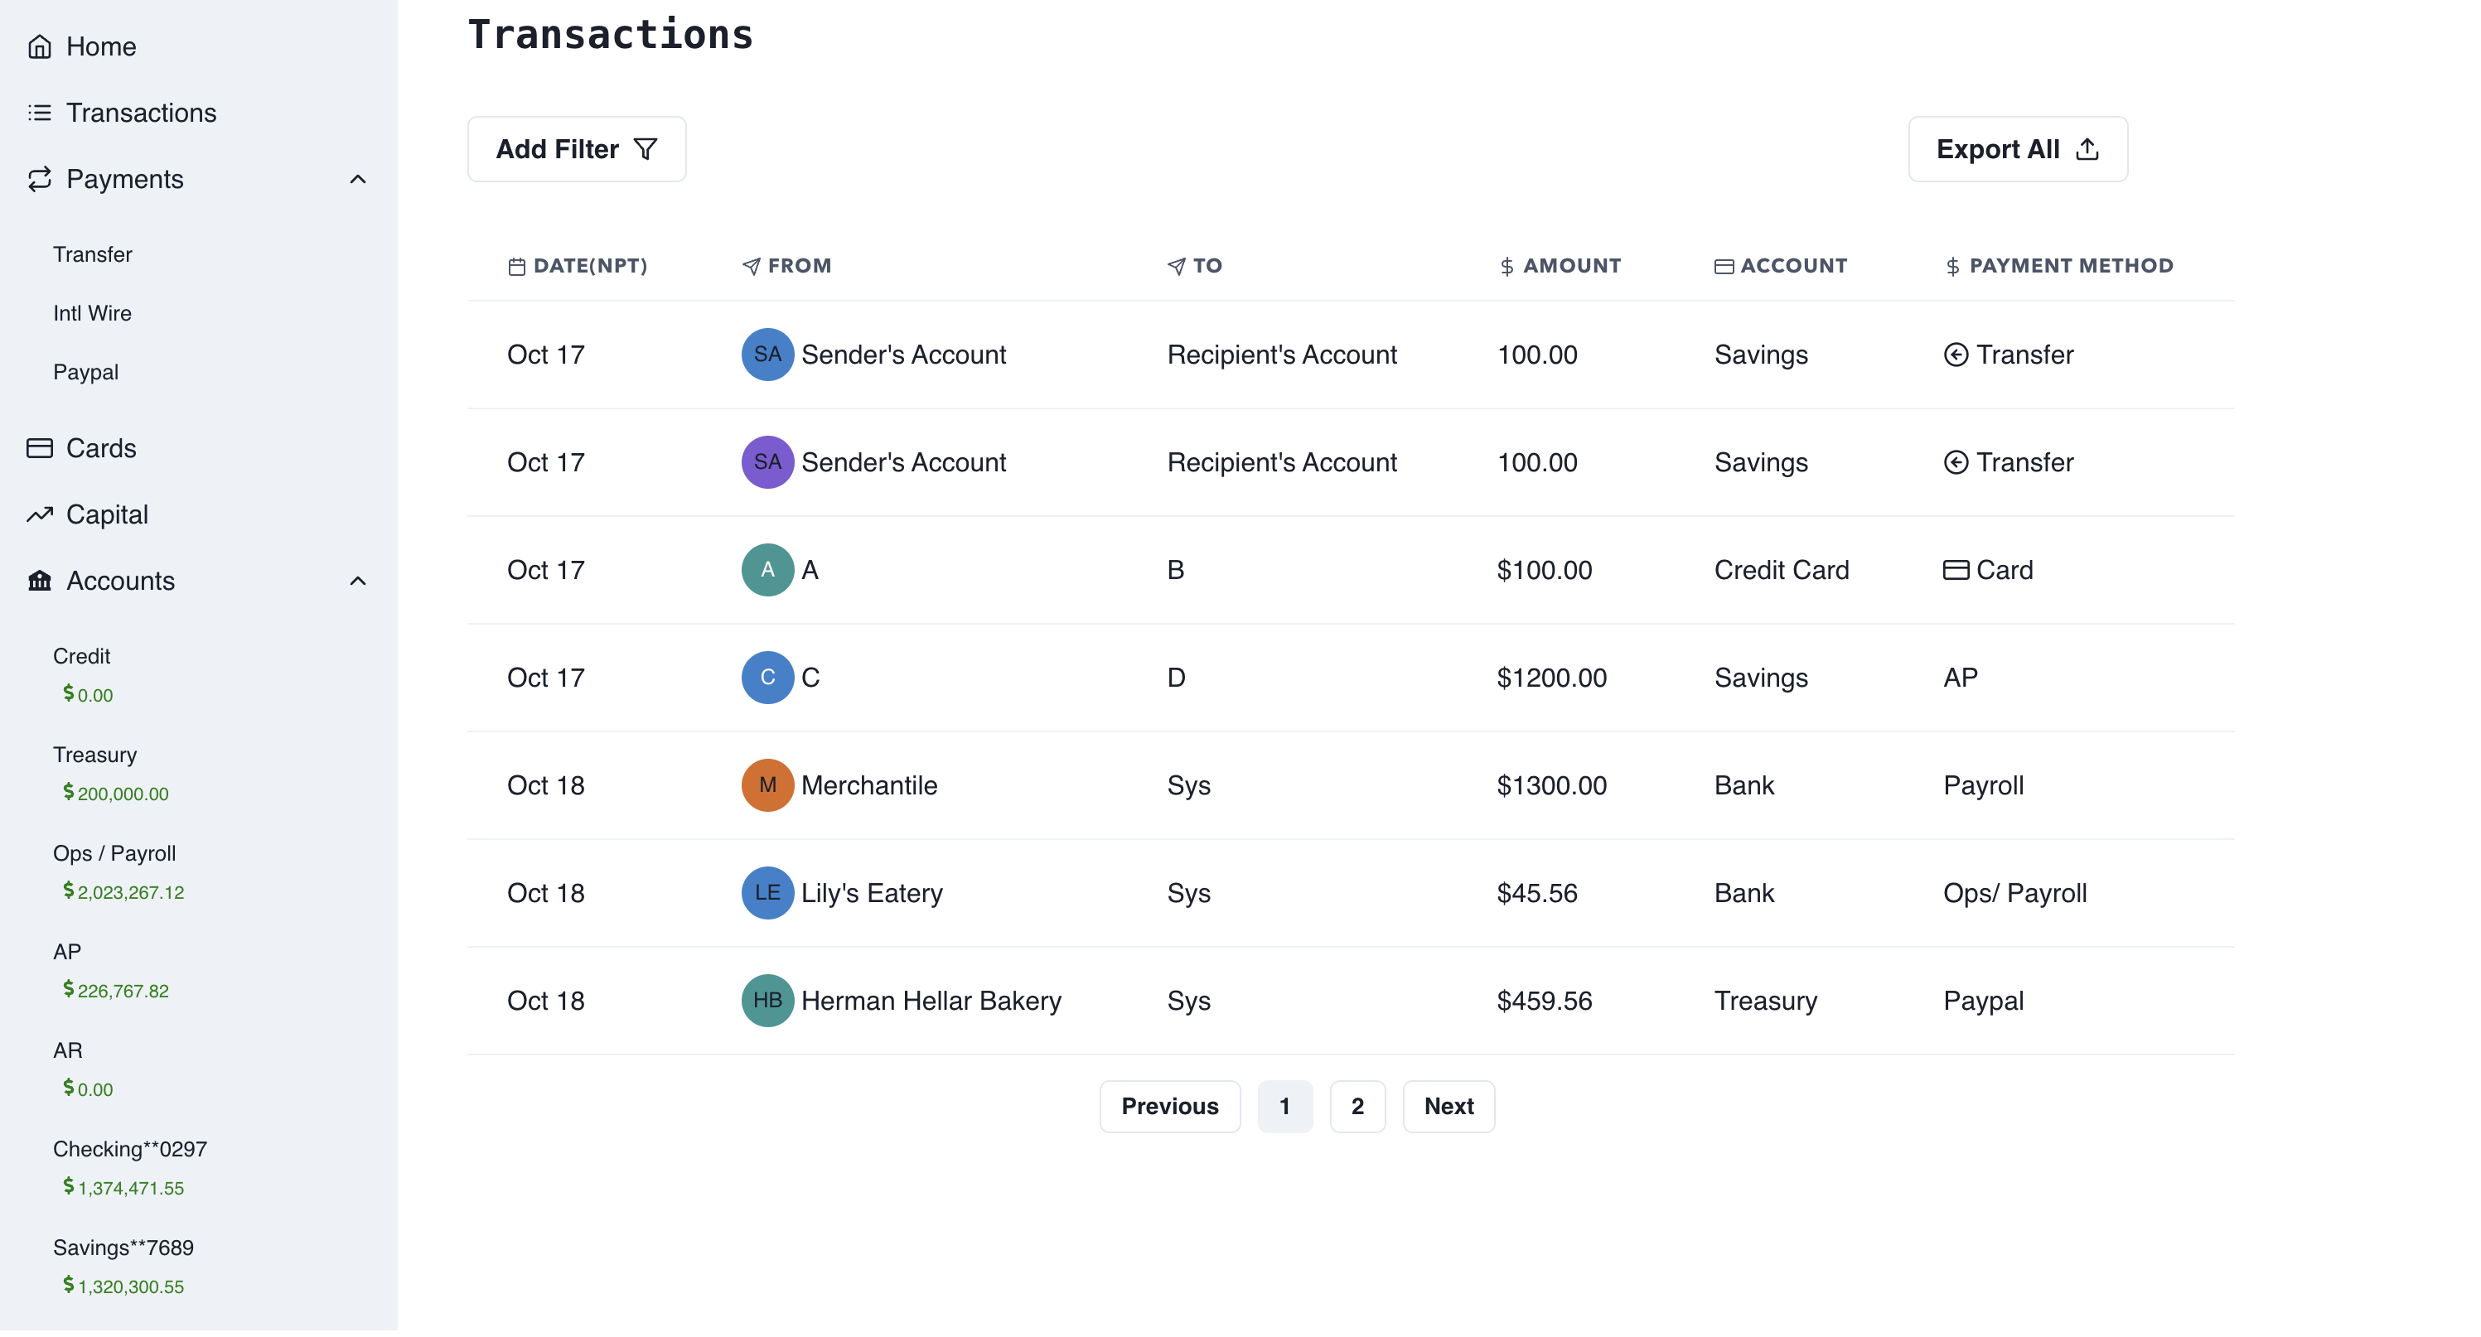Click the Lily's Eatery LE avatar
The width and height of the screenshot is (2481, 1337).
click(767, 893)
